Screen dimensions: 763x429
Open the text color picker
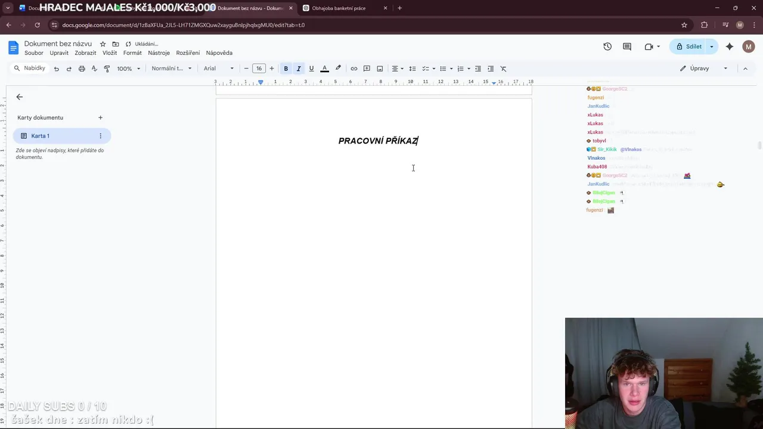324,69
